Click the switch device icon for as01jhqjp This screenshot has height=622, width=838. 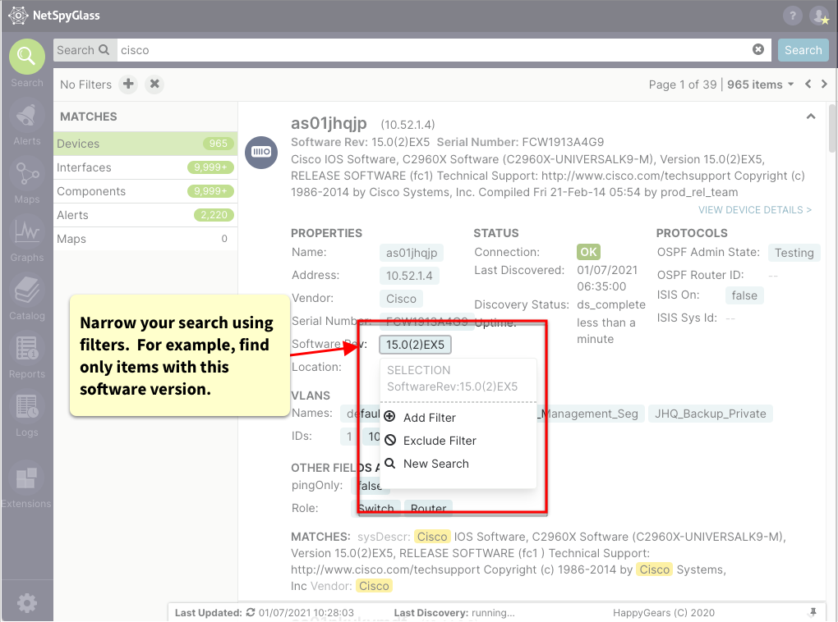pyautogui.click(x=261, y=152)
